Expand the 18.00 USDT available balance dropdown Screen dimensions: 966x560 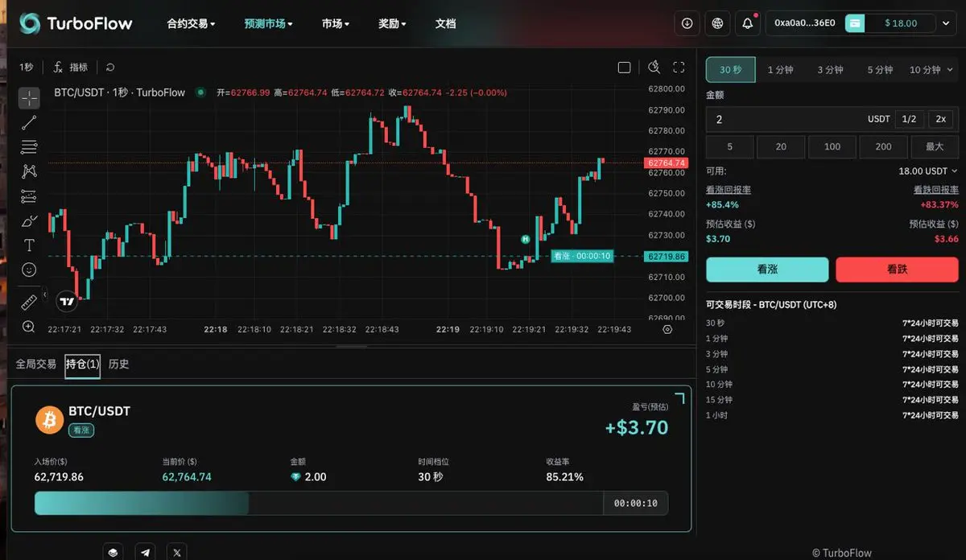(x=928, y=171)
